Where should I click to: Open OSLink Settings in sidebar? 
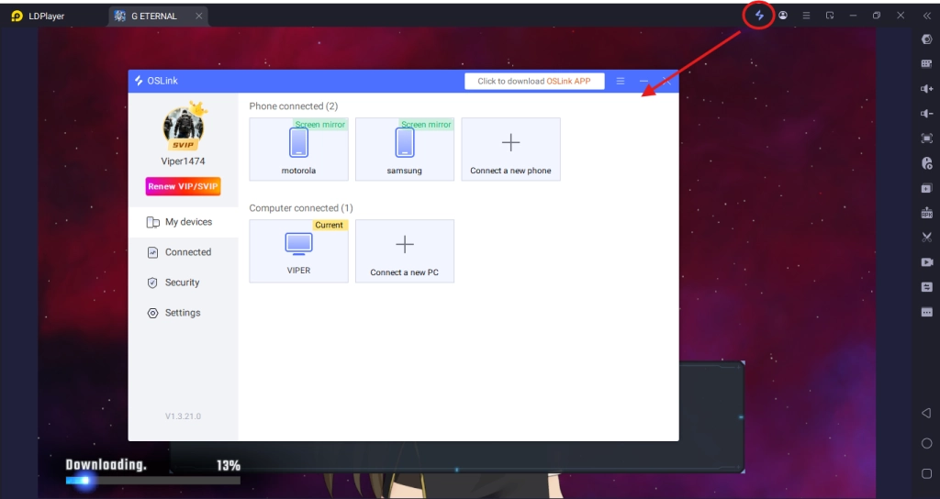pyautogui.click(x=183, y=313)
